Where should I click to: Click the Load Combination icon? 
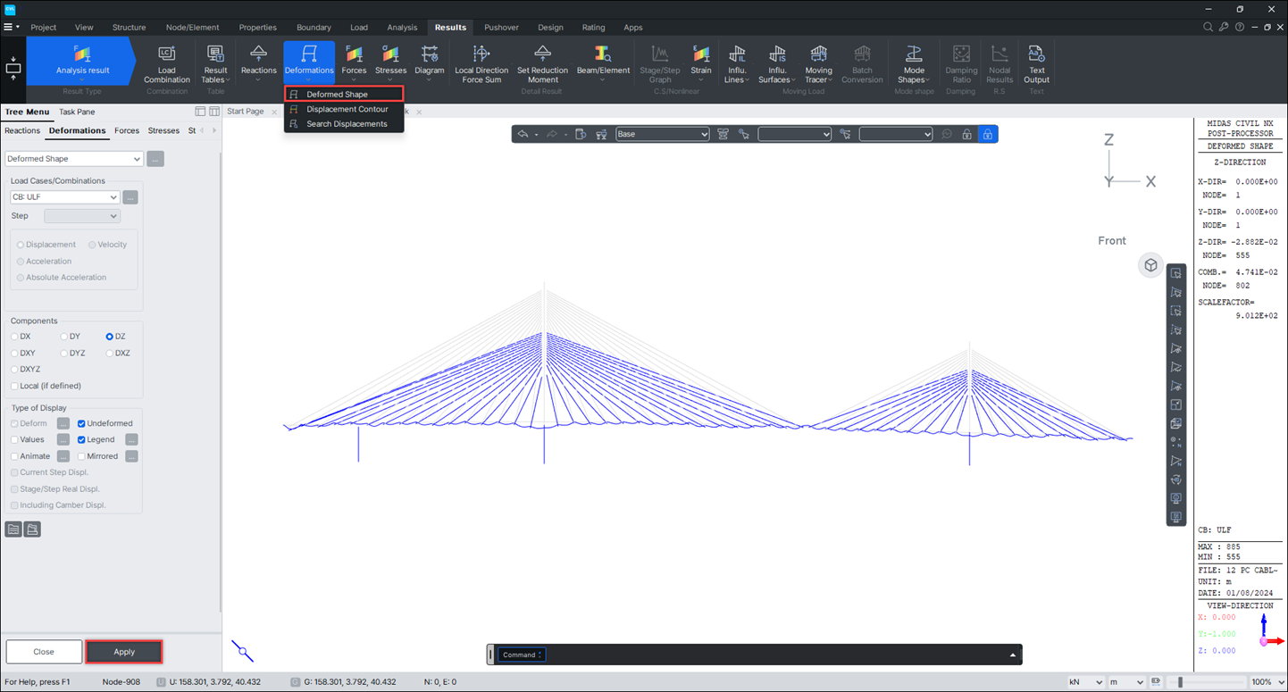click(166, 63)
